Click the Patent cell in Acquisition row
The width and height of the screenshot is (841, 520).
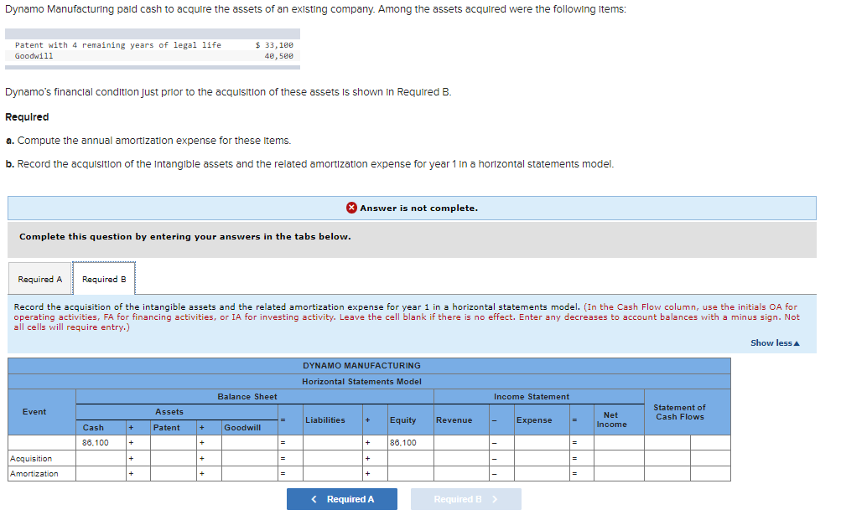point(174,458)
